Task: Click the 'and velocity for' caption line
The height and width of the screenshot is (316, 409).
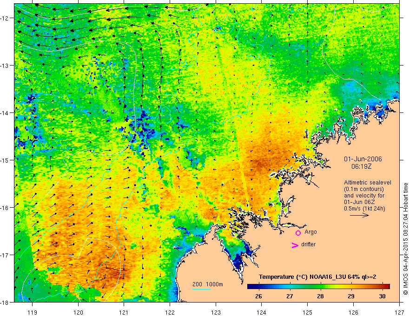Action: (364, 195)
